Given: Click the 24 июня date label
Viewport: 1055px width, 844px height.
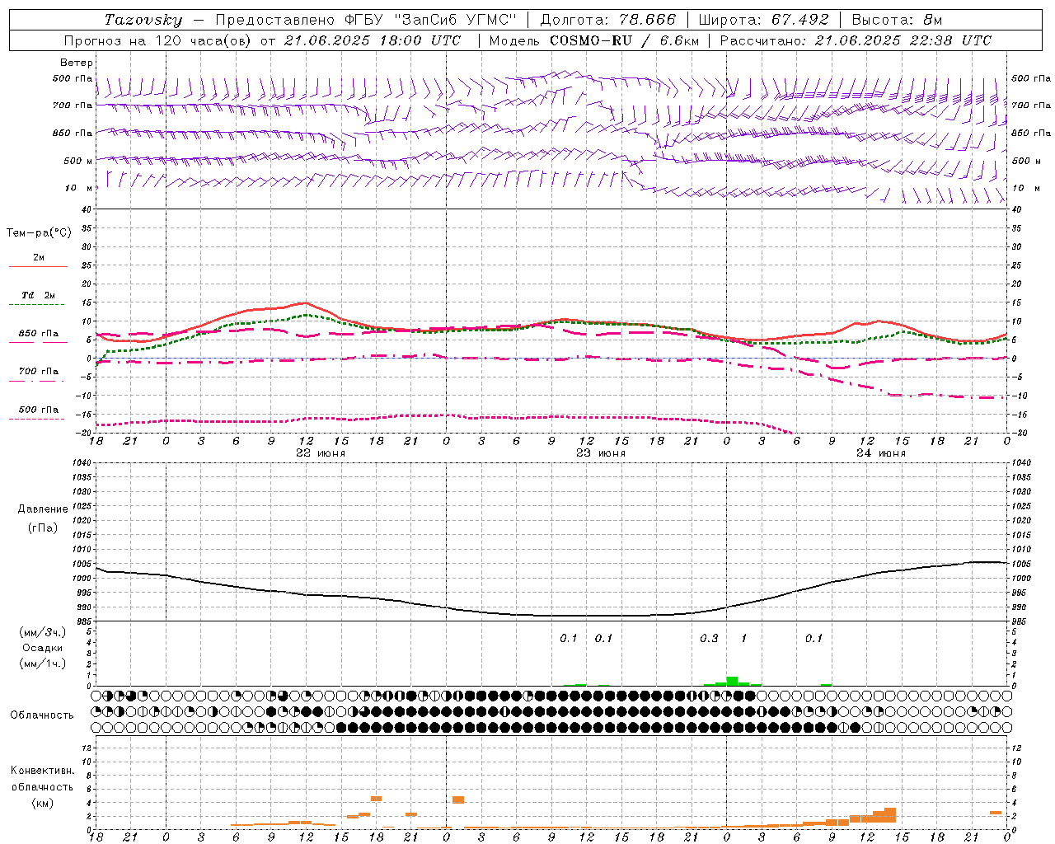Looking at the screenshot, I should click(881, 453).
